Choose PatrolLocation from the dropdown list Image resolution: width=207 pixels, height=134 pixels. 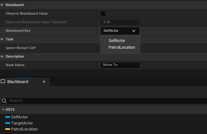122,47
